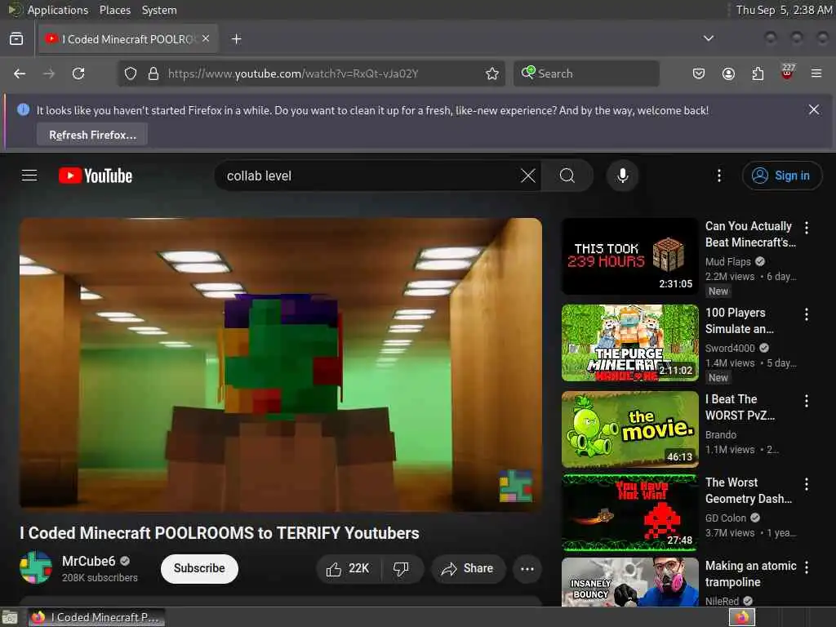836x627 pixels.
Task: Go back to the previous page
Action: 20,73
